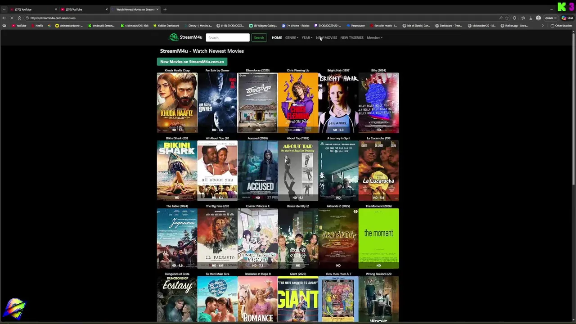Open the Paramount+ bookmark
Screen dimensions: 576x324
coord(355,26)
